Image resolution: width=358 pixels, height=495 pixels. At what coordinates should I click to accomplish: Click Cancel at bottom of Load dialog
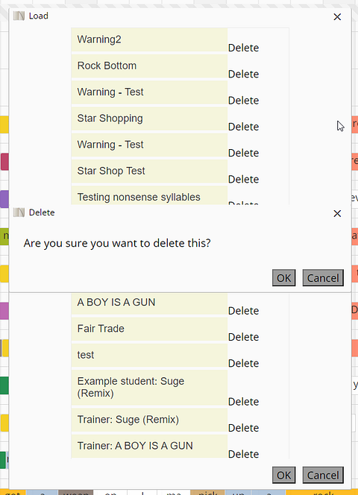coord(323,475)
